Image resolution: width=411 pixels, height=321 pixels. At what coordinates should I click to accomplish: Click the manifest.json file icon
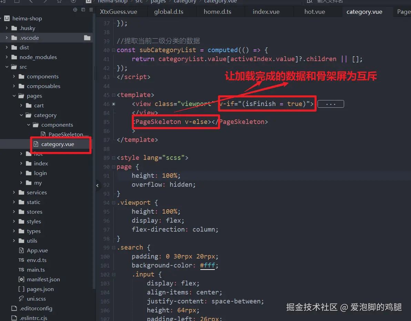pyautogui.click(x=21, y=279)
